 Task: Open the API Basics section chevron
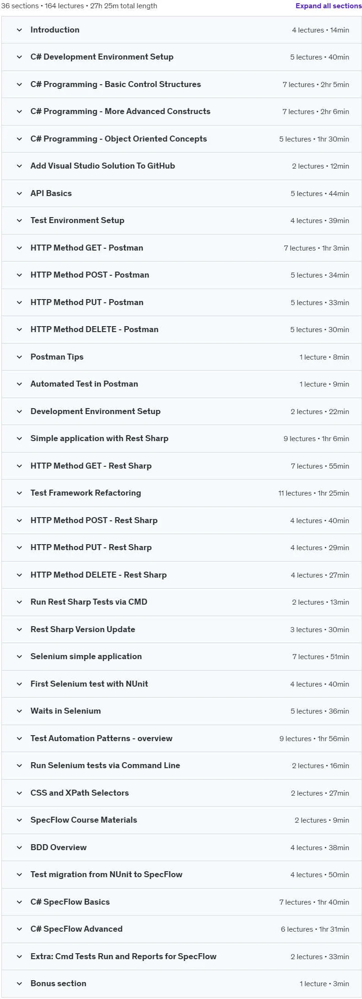[19, 193]
